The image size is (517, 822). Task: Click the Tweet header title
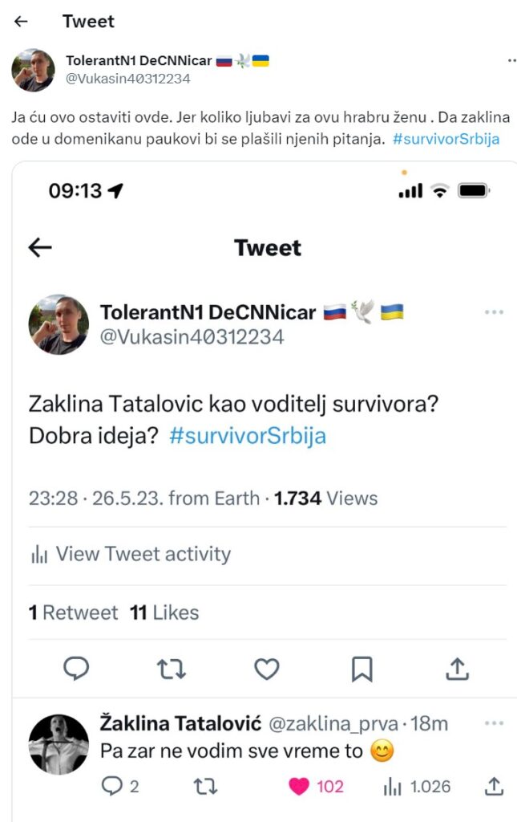click(x=88, y=22)
